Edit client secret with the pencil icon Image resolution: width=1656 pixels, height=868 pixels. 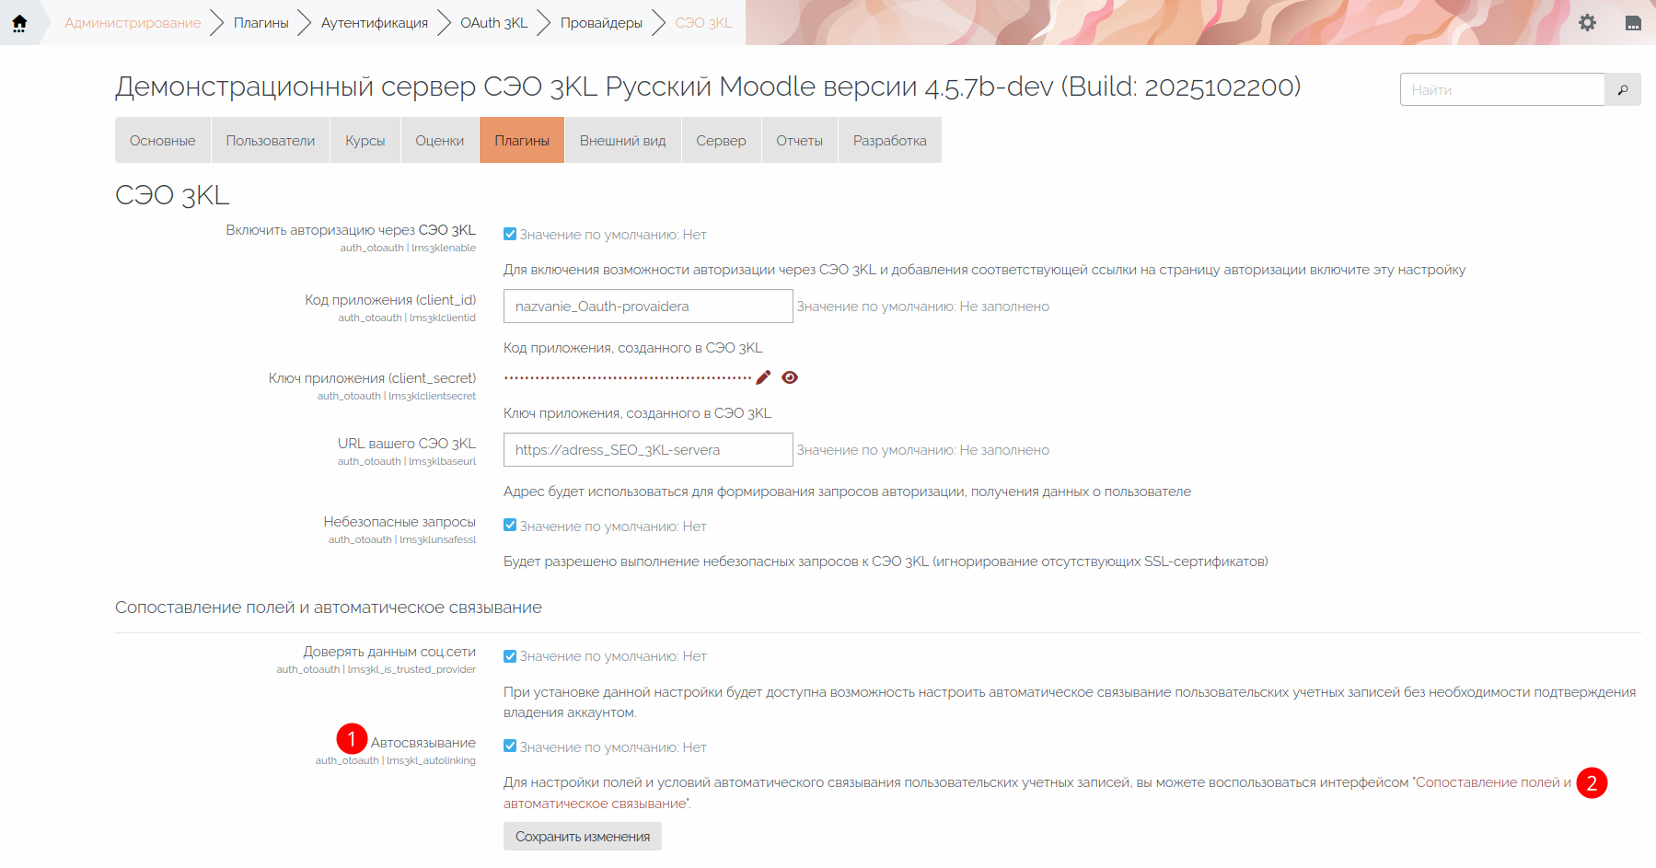tap(763, 377)
